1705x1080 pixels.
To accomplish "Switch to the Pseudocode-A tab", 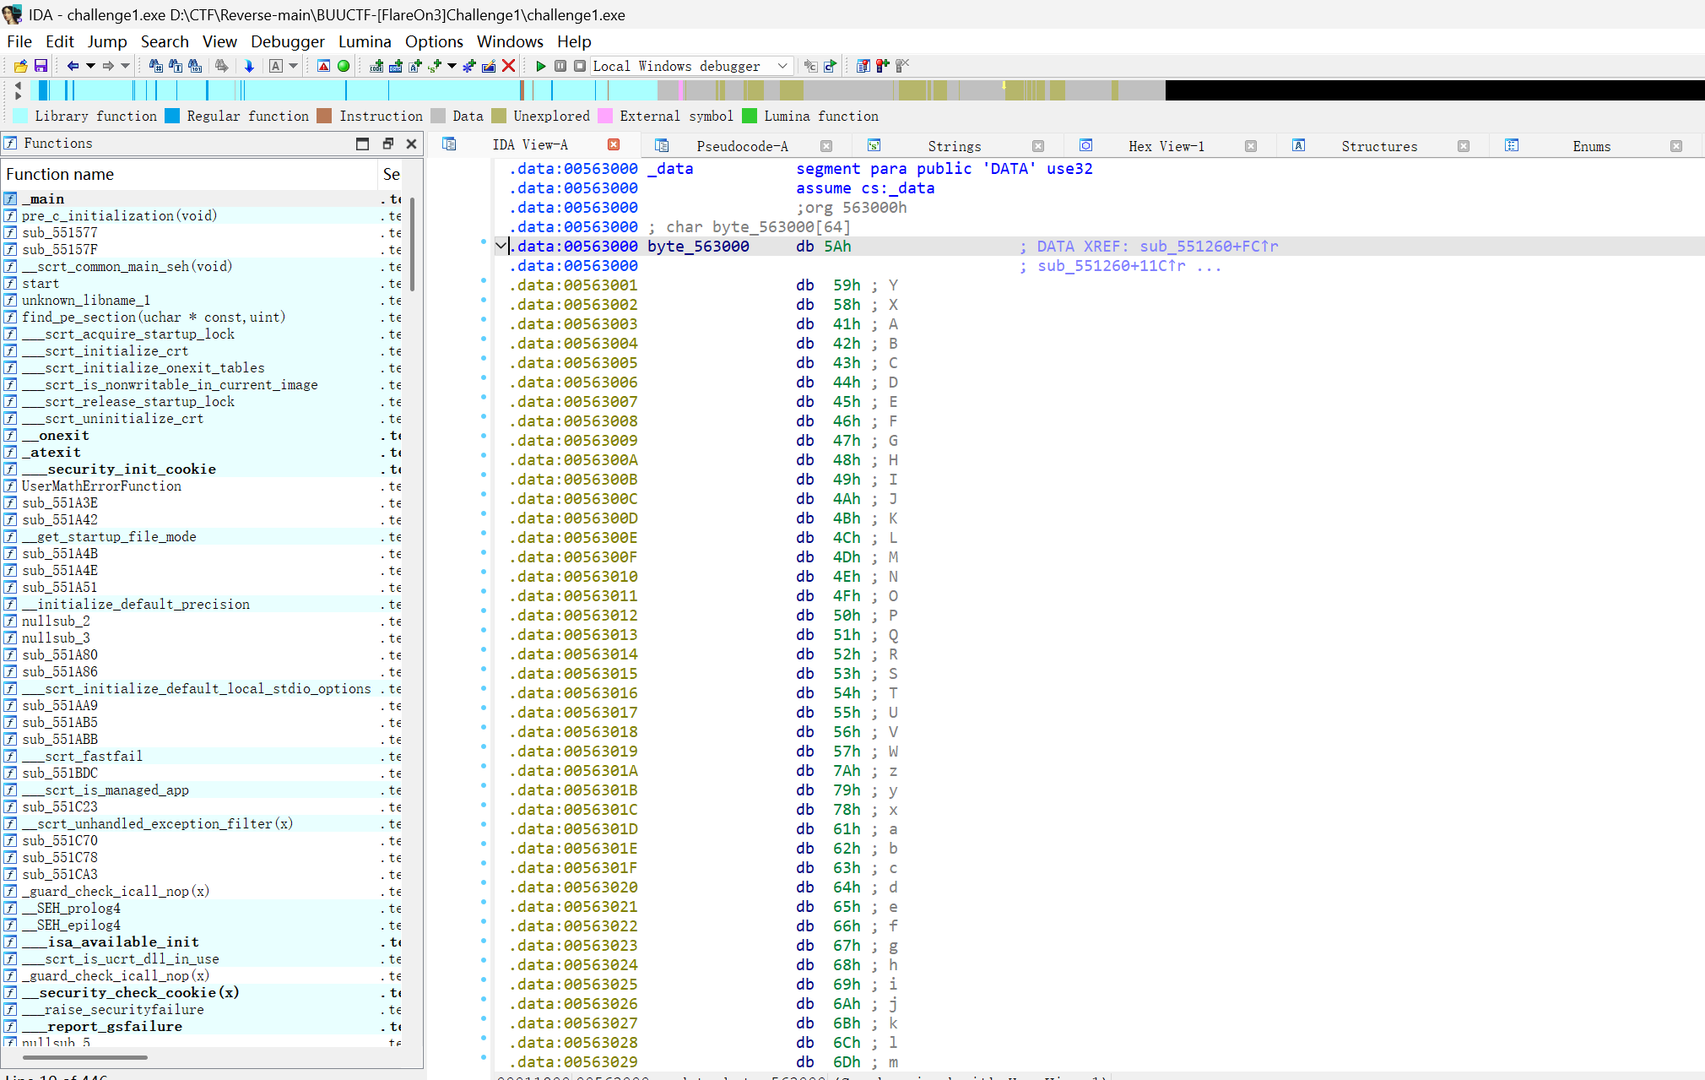I will click(x=741, y=146).
